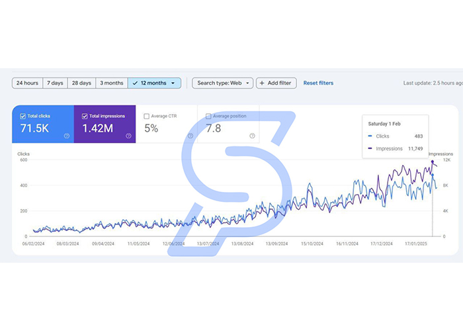Select the 7 days range button
This screenshot has width=463, height=331.
[55, 83]
